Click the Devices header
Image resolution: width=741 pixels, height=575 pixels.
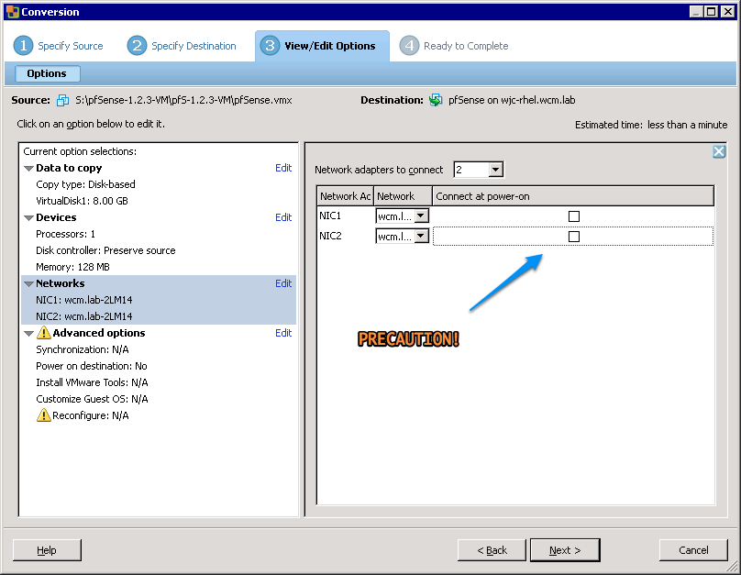(56, 217)
